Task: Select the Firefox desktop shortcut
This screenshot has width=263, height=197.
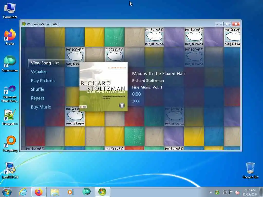Action: click(10, 37)
